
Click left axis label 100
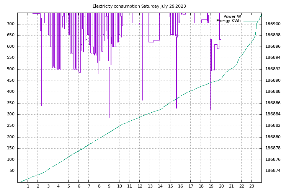[x=11, y=160]
